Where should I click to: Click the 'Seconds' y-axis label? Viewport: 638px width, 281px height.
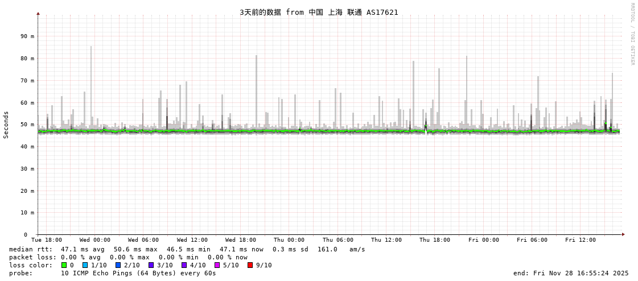tap(6, 125)
